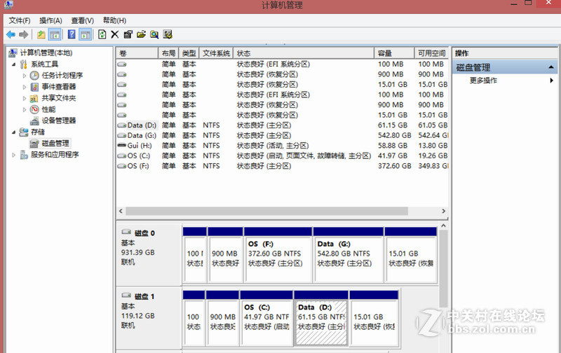Select 磁盘管理 tree item

55,144
